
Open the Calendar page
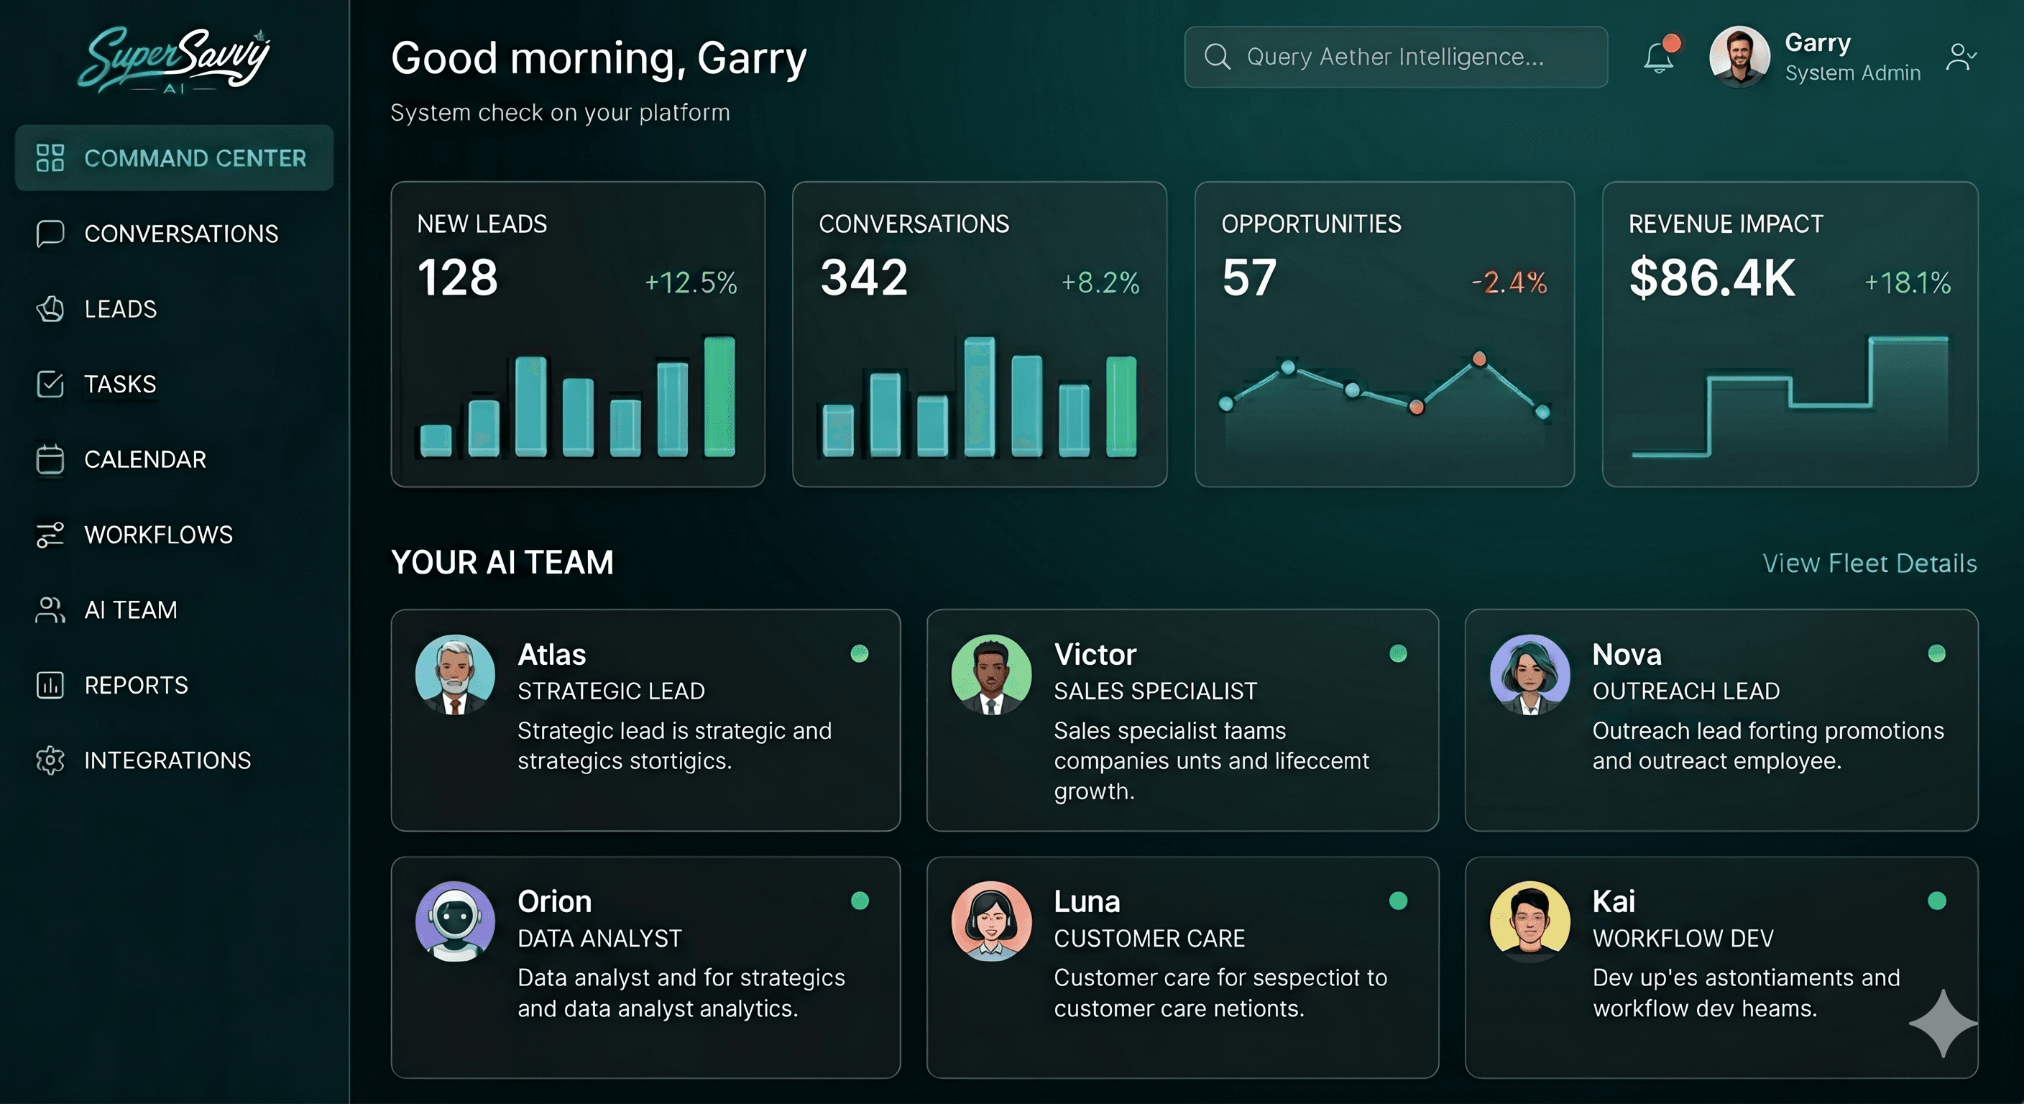(x=175, y=459)
